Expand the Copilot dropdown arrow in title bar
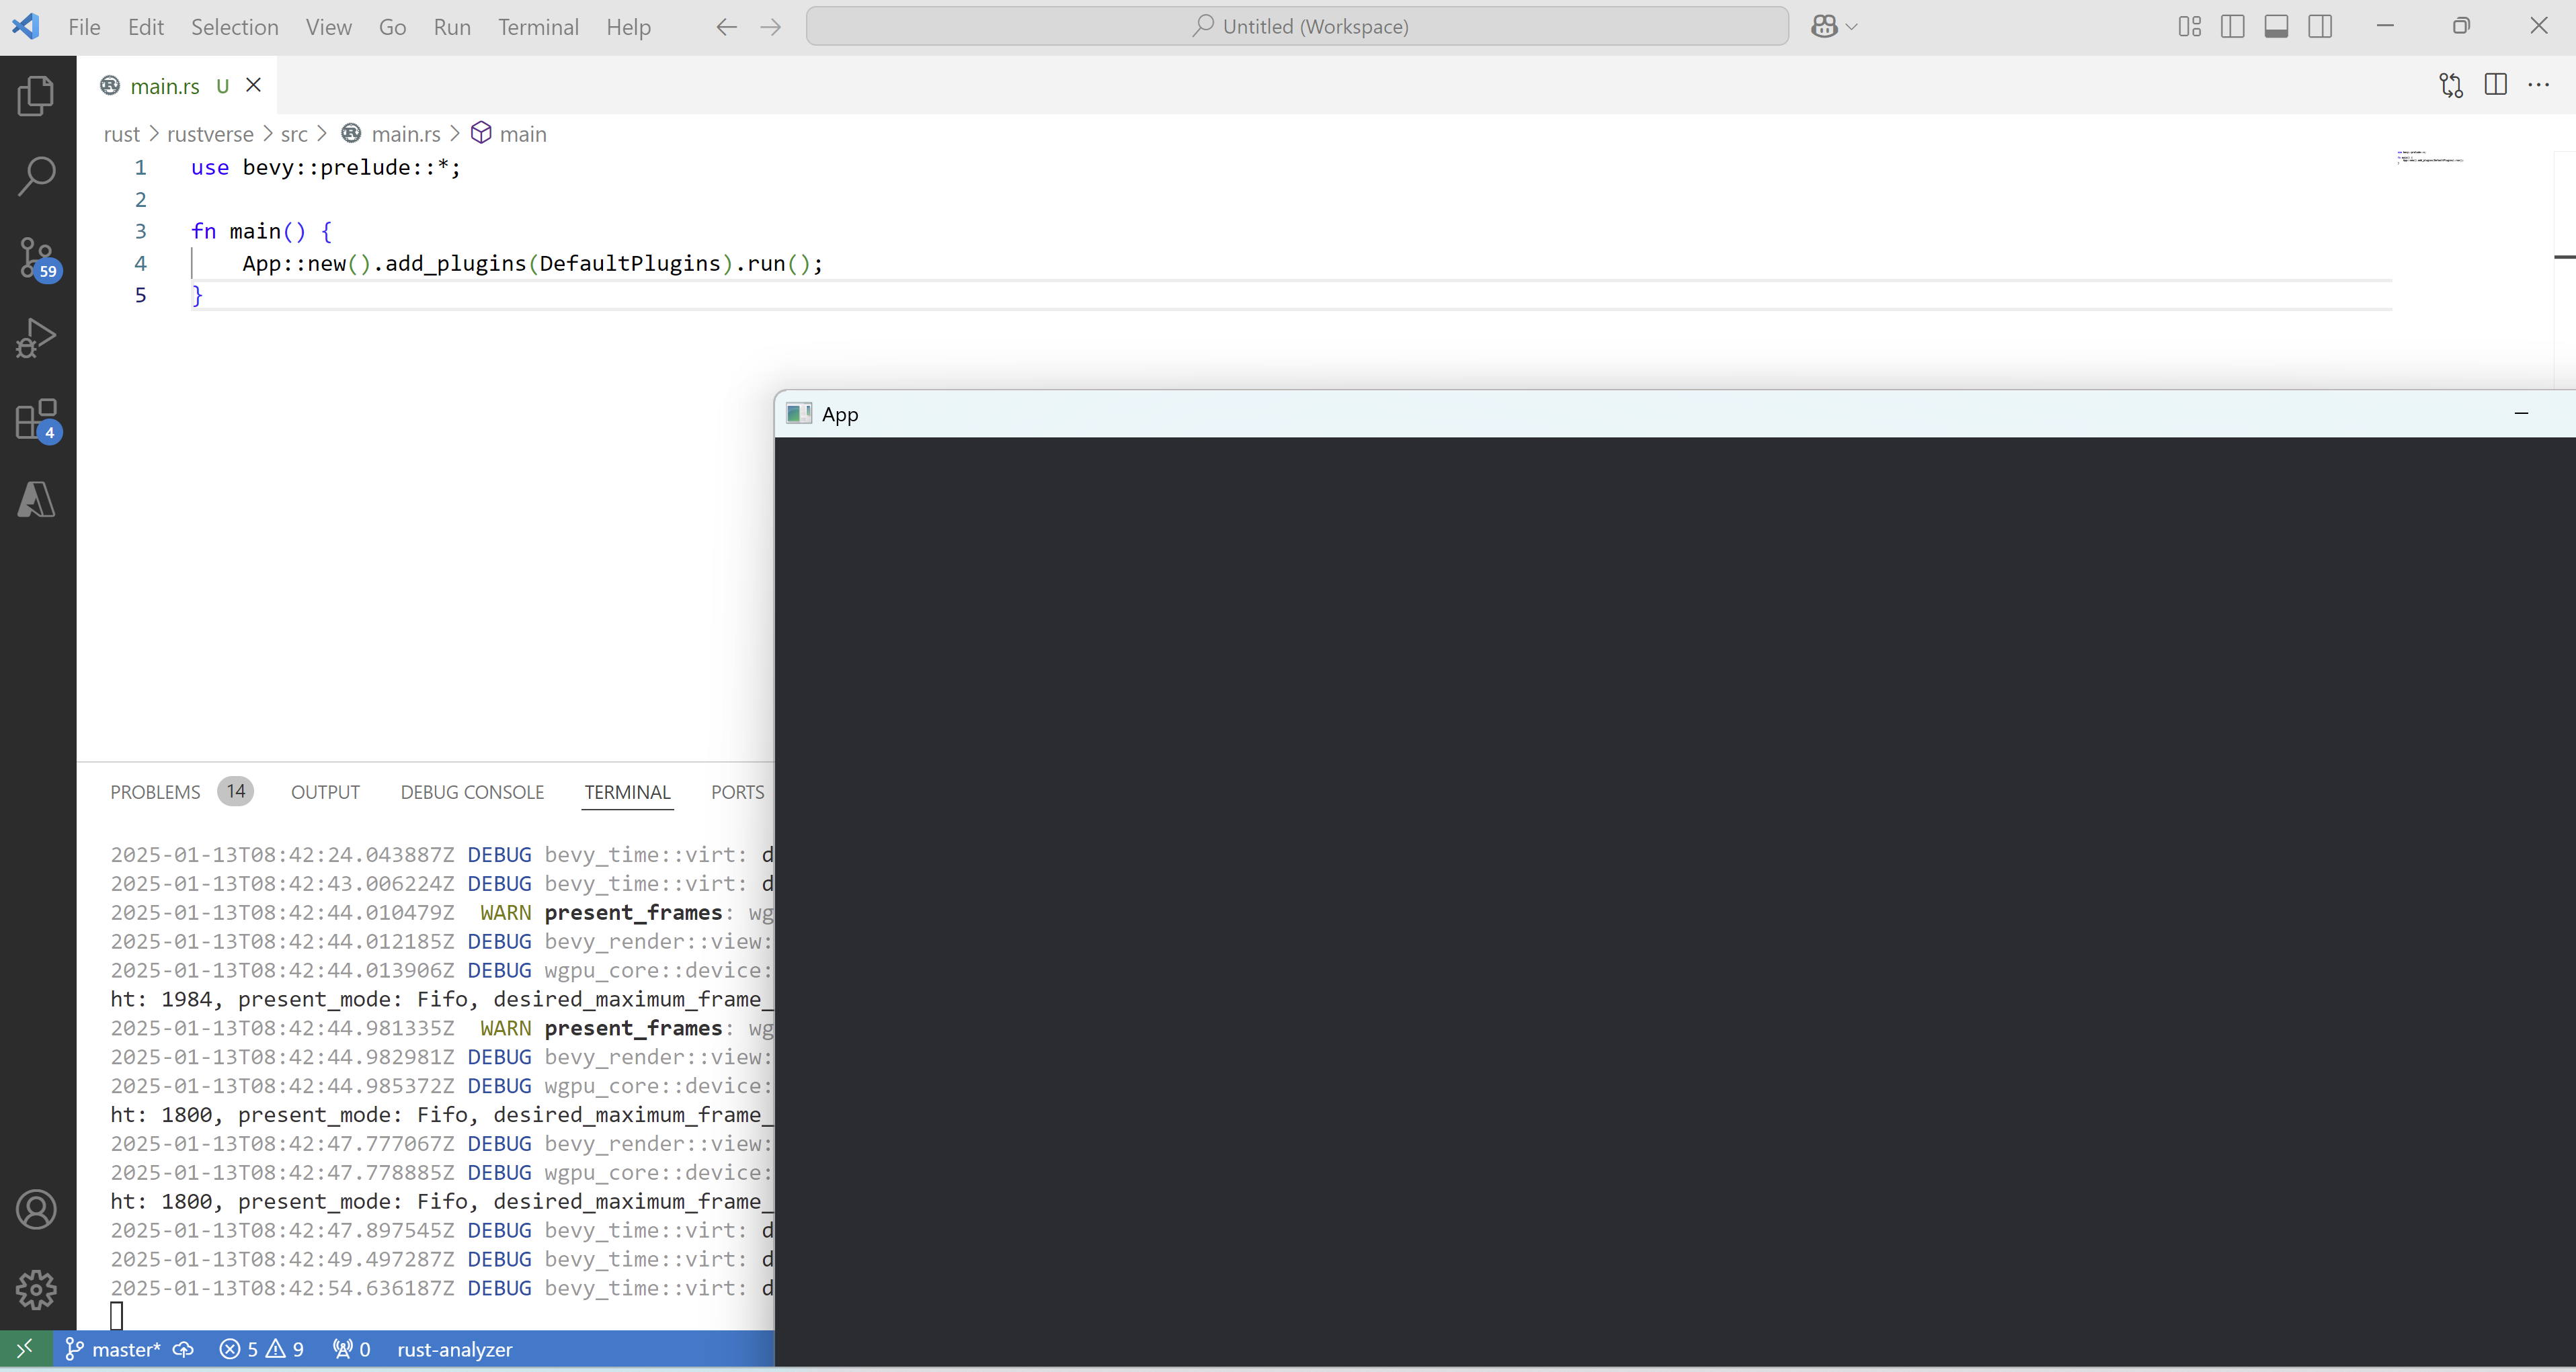This screenshot has width=2576, height=1372. pyautogui.click(x=1852, y=27)
